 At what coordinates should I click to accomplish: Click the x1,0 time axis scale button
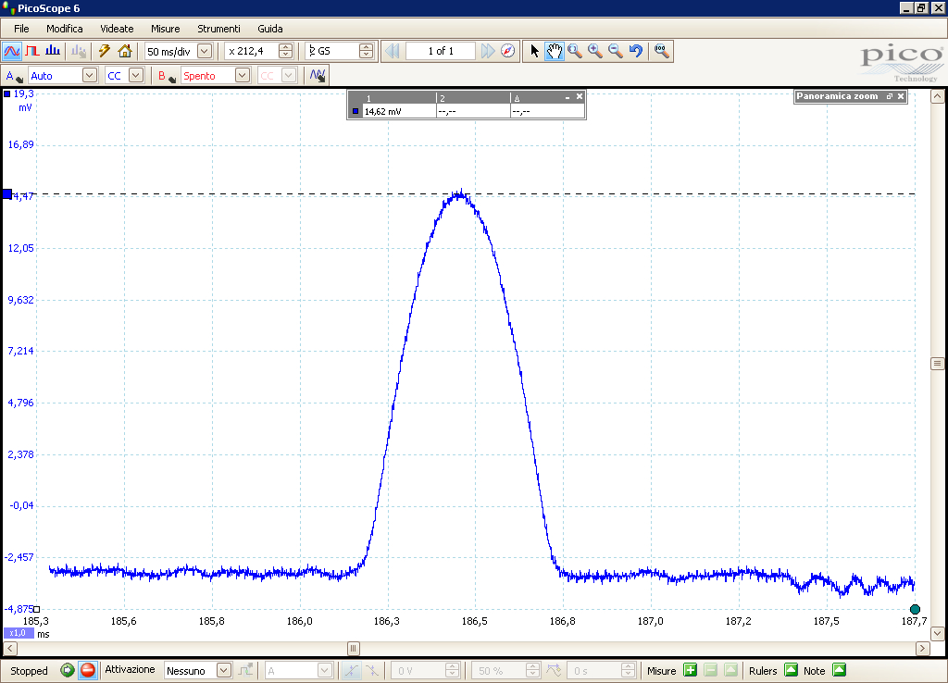[19, 633]
